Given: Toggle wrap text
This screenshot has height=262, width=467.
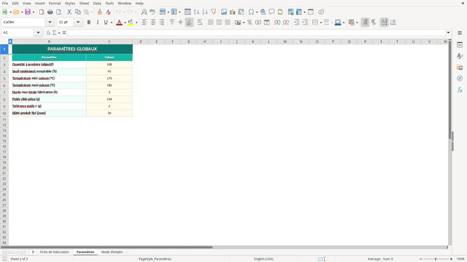Looking at the screenshot, I should pyautogui.click(x=200, y=23).
